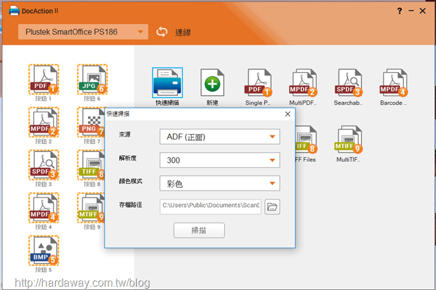The image size is (436, 290).
Task: Select the MTIFF button 9 icon in left panel
Action: [x=91, y=208]
